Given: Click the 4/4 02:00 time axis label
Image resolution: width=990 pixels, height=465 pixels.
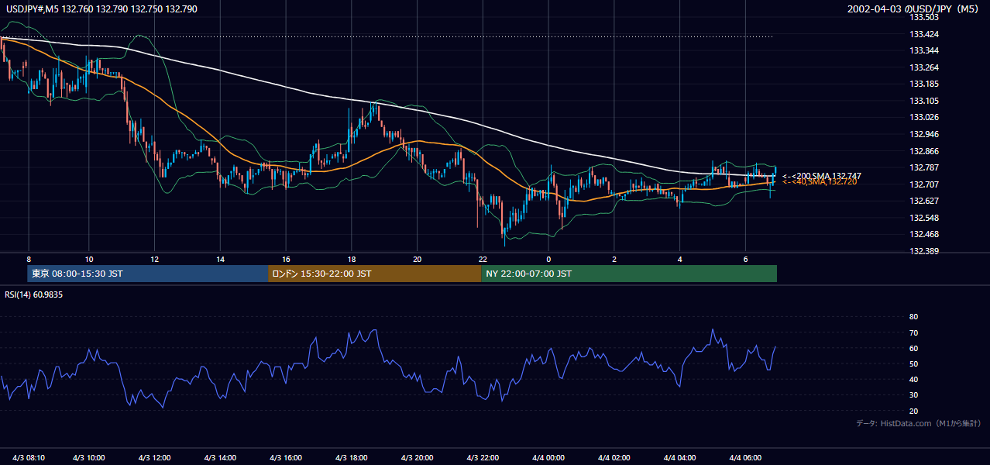Looking at the screenshot, I should [x=614, y=457].
